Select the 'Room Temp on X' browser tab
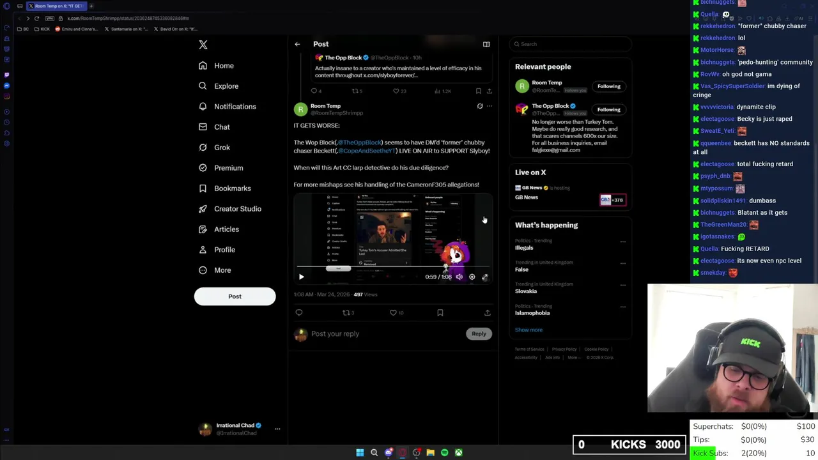 point(56,6)
